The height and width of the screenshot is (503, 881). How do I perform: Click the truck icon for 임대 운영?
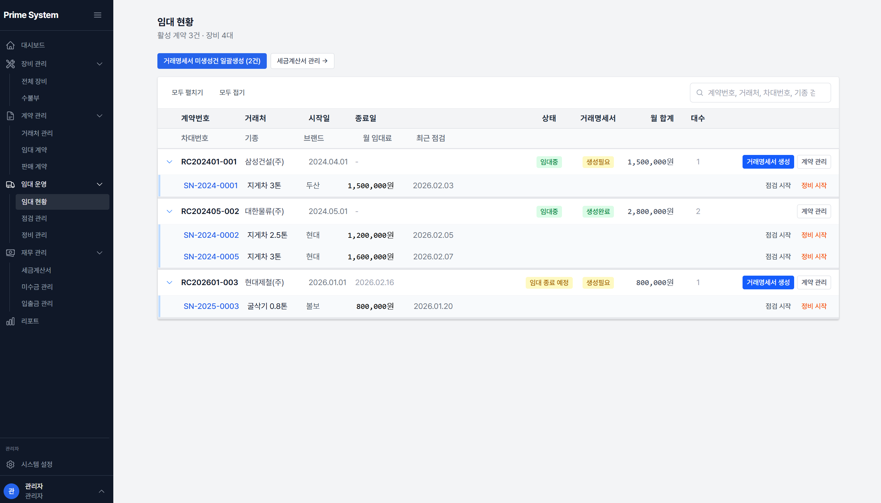[x=10, y=185]
